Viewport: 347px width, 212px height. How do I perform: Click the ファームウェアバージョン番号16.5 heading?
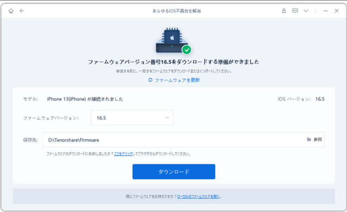[174, 62]
